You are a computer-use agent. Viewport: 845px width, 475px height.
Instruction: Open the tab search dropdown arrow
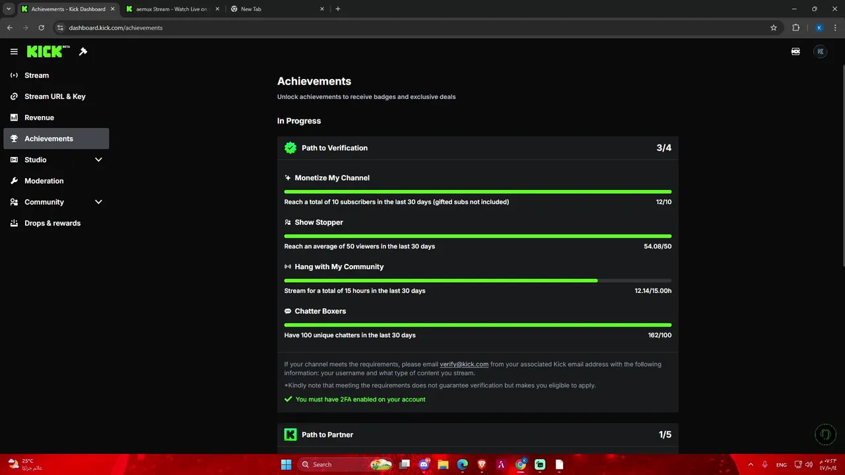pyautogui.click(x=9, y=9)
